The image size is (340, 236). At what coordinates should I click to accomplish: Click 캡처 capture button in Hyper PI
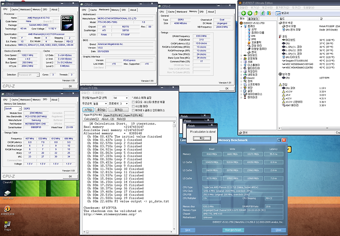(x=119, y=110)
